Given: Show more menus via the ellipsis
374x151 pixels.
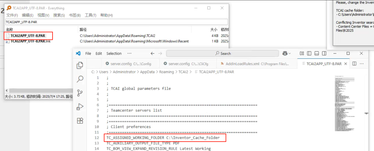Looking at the screenshot, I should [x=129, y=54].
